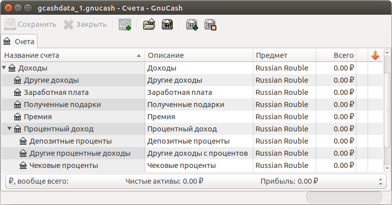
Task: Click the new register window icon
Action: (125, 24)
